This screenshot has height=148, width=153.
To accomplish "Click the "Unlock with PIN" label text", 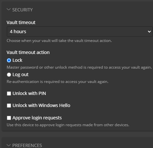I will pos(29,93).
